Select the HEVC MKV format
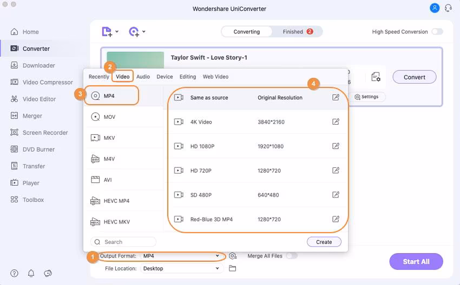 [x=124, y=222]
